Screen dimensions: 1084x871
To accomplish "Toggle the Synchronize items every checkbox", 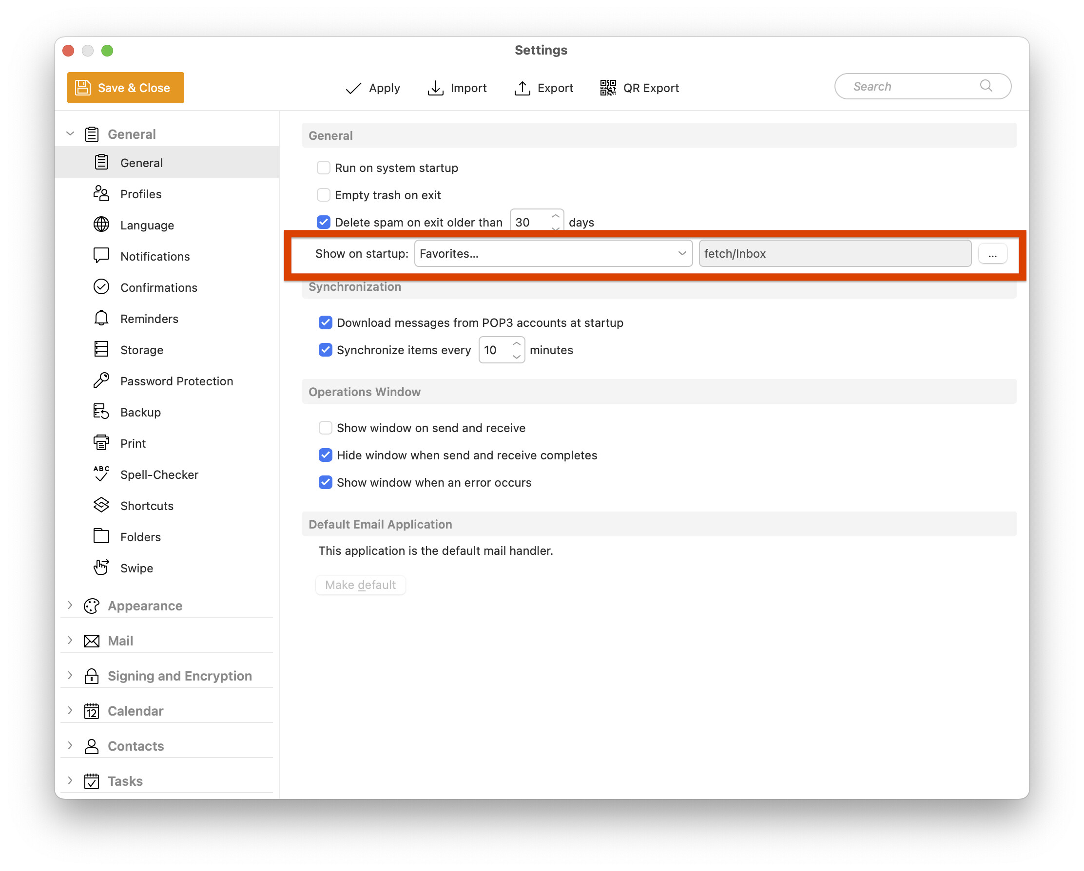I will point(326,349).
